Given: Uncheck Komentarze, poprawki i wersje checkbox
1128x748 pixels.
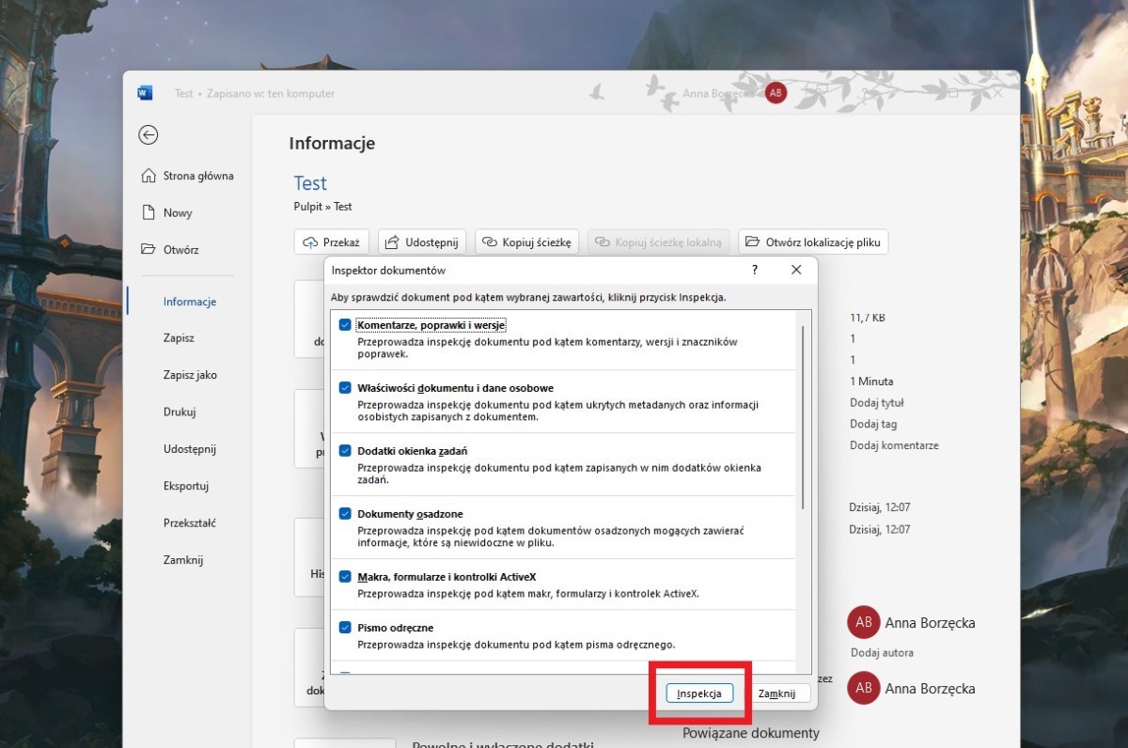Looking at the screenshot, I should [x=345, y=325].
